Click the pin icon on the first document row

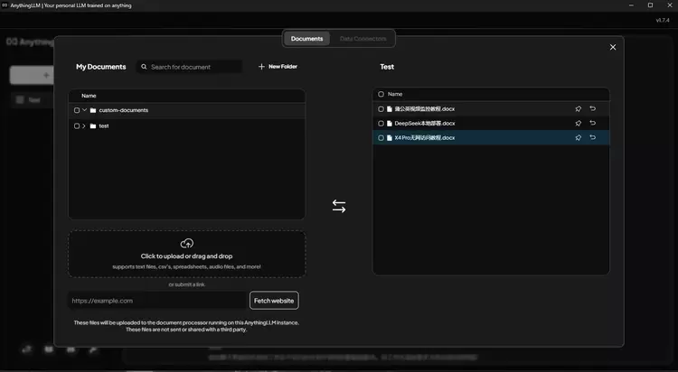579,108
